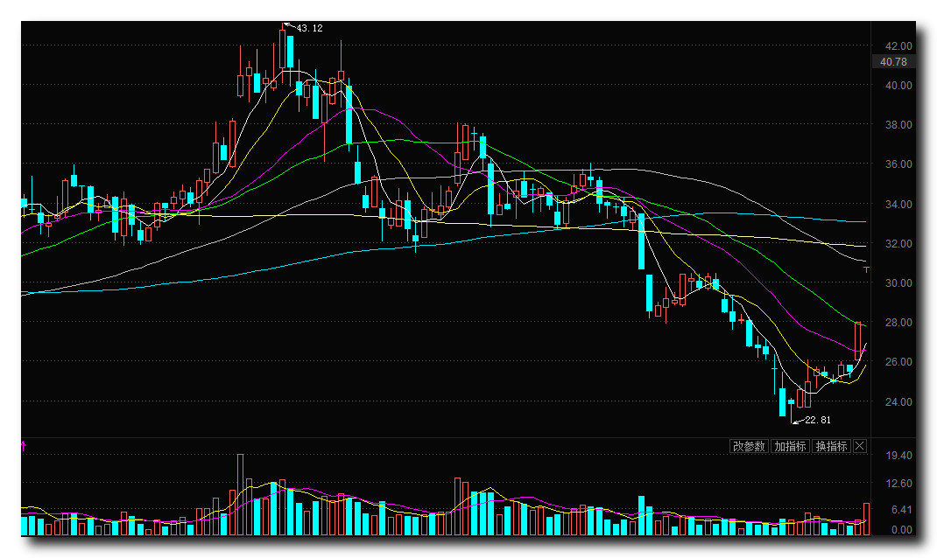Click the 12.60 volume axis label
Viewport: 937px width, 558px height.
898,484
